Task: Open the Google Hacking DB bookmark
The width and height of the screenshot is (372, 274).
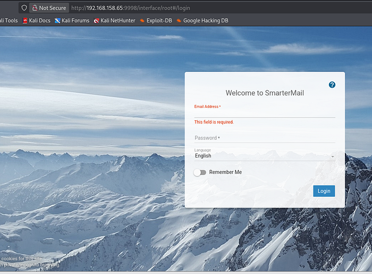Action: point(202,21)
